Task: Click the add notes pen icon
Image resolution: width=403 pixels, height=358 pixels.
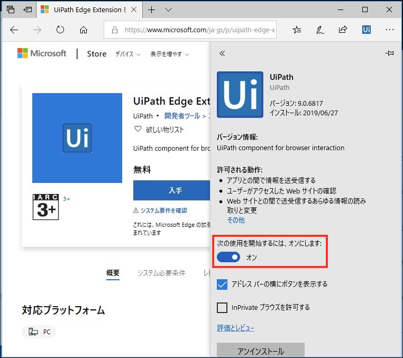Action: [320, 30]
